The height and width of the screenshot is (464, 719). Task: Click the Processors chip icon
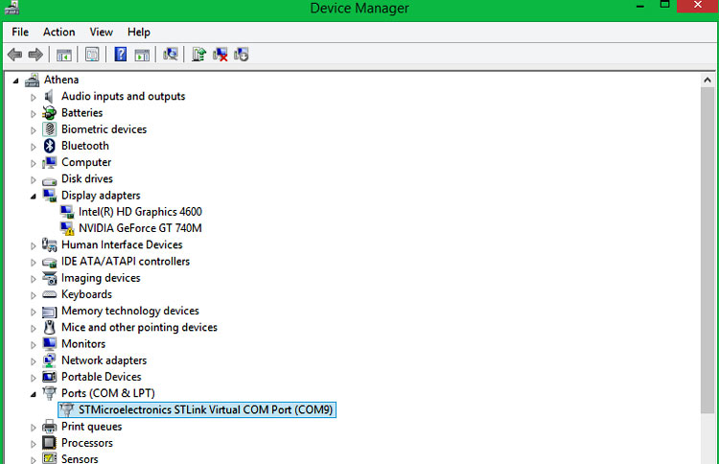[49, 443]
